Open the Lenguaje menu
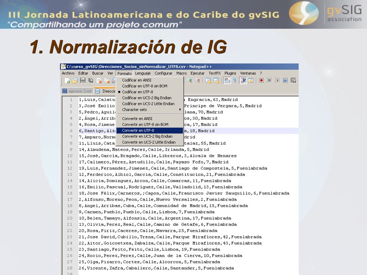 [x=143, y=73]
